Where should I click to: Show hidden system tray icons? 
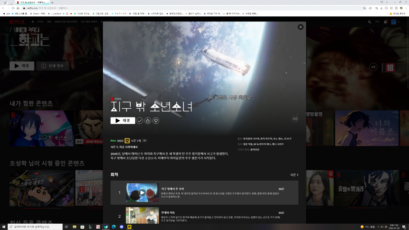(x=378, y=227)
